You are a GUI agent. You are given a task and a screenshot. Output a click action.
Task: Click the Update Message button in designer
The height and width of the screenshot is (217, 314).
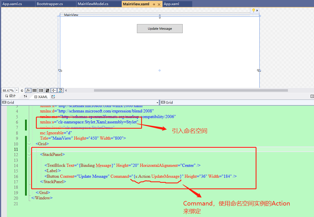point(160,29)
